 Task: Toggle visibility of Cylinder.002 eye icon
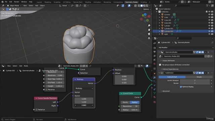click(x=209, y=31)
